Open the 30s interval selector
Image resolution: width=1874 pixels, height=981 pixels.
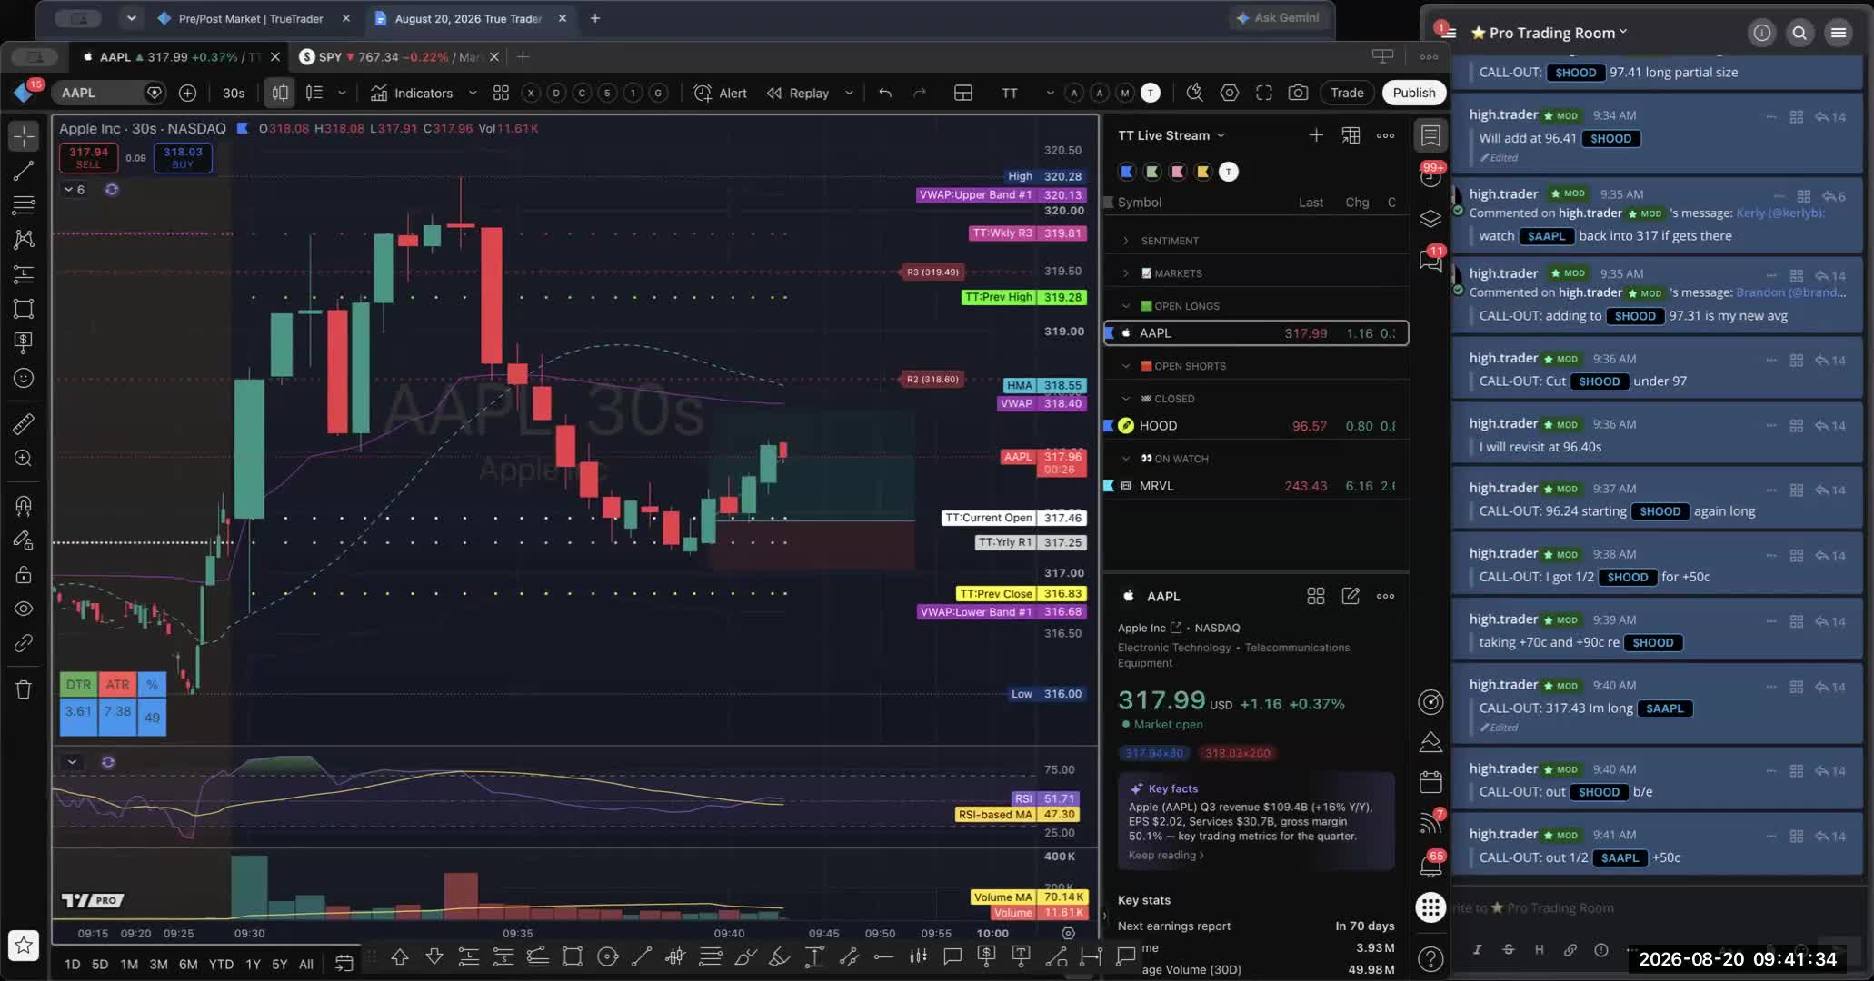coord(234,93)
